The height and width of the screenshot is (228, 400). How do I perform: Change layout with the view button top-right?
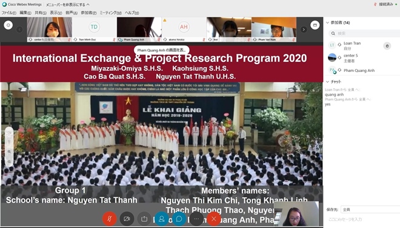315,25
